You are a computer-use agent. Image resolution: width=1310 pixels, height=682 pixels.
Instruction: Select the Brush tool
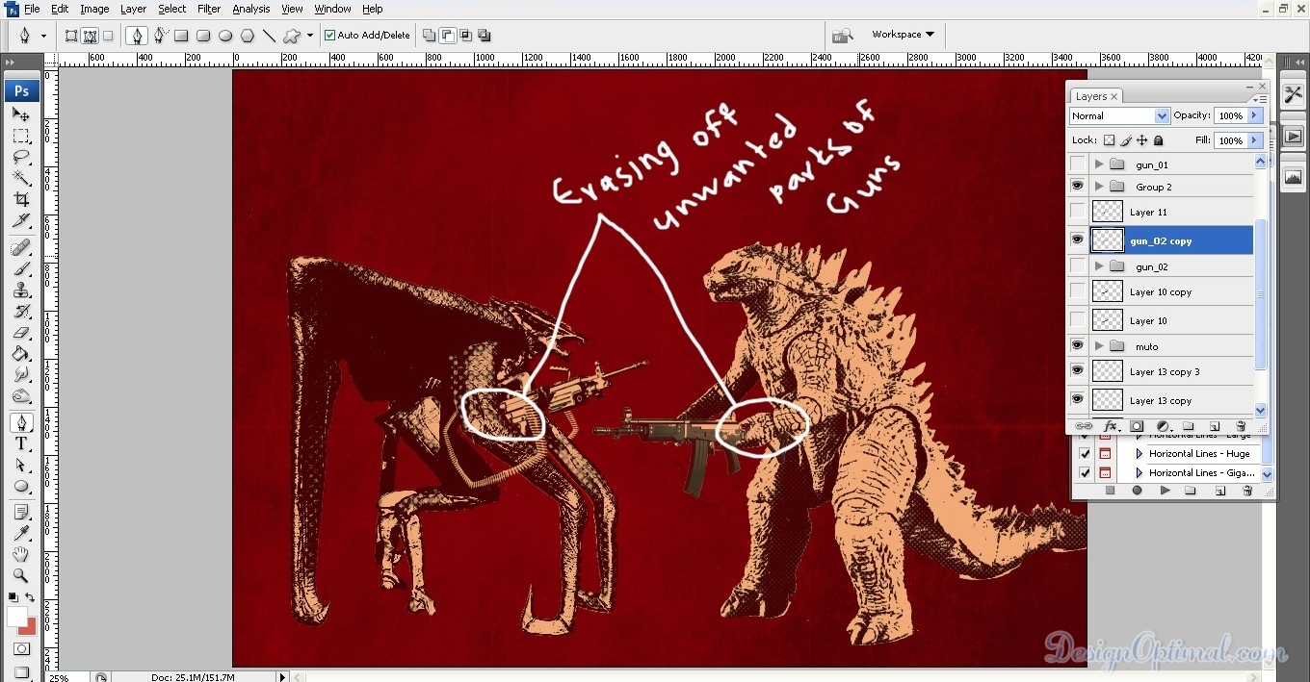21,269
